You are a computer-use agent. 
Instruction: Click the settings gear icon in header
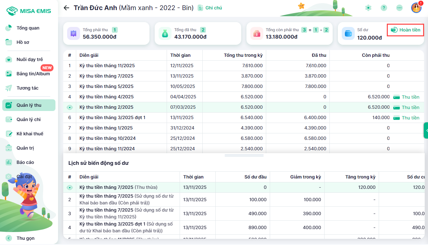pos(368,8)
